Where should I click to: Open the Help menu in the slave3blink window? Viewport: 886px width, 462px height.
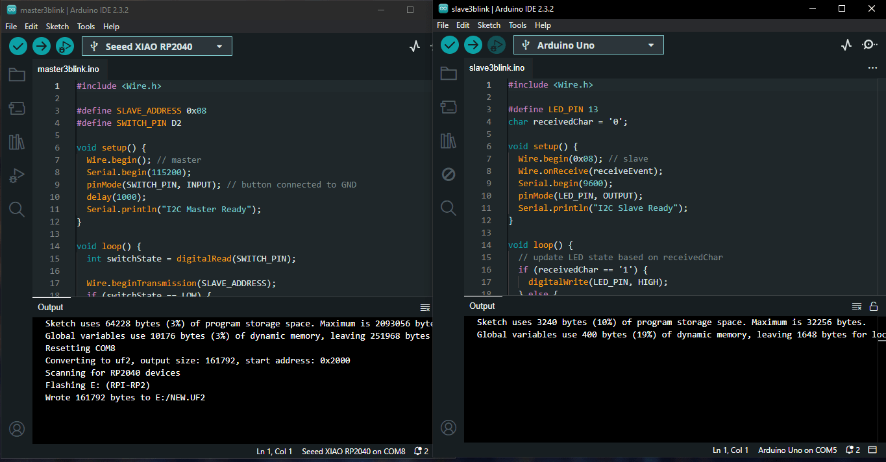click(543, 25)
